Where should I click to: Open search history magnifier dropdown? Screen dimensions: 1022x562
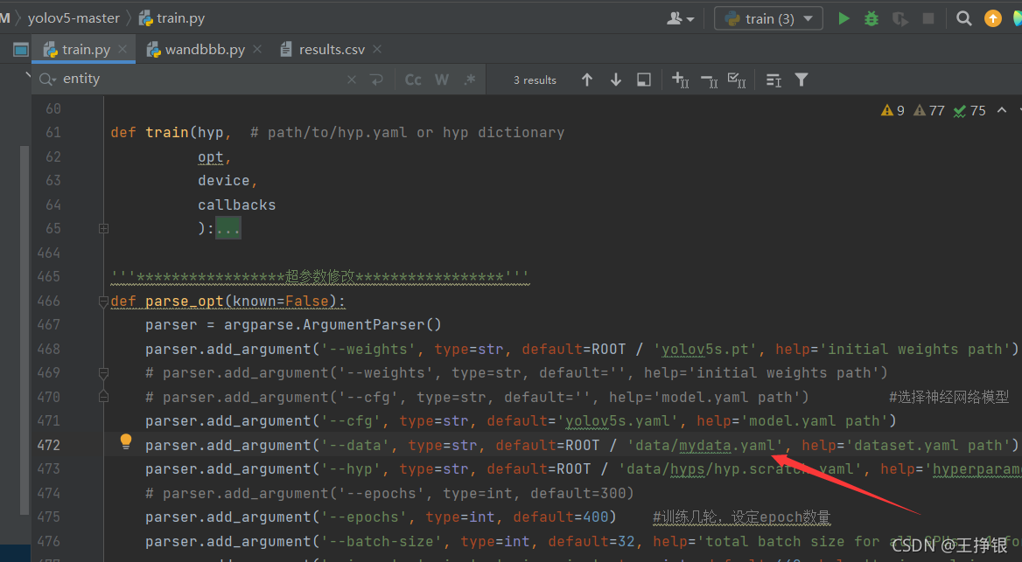click(x=47, y=80)
